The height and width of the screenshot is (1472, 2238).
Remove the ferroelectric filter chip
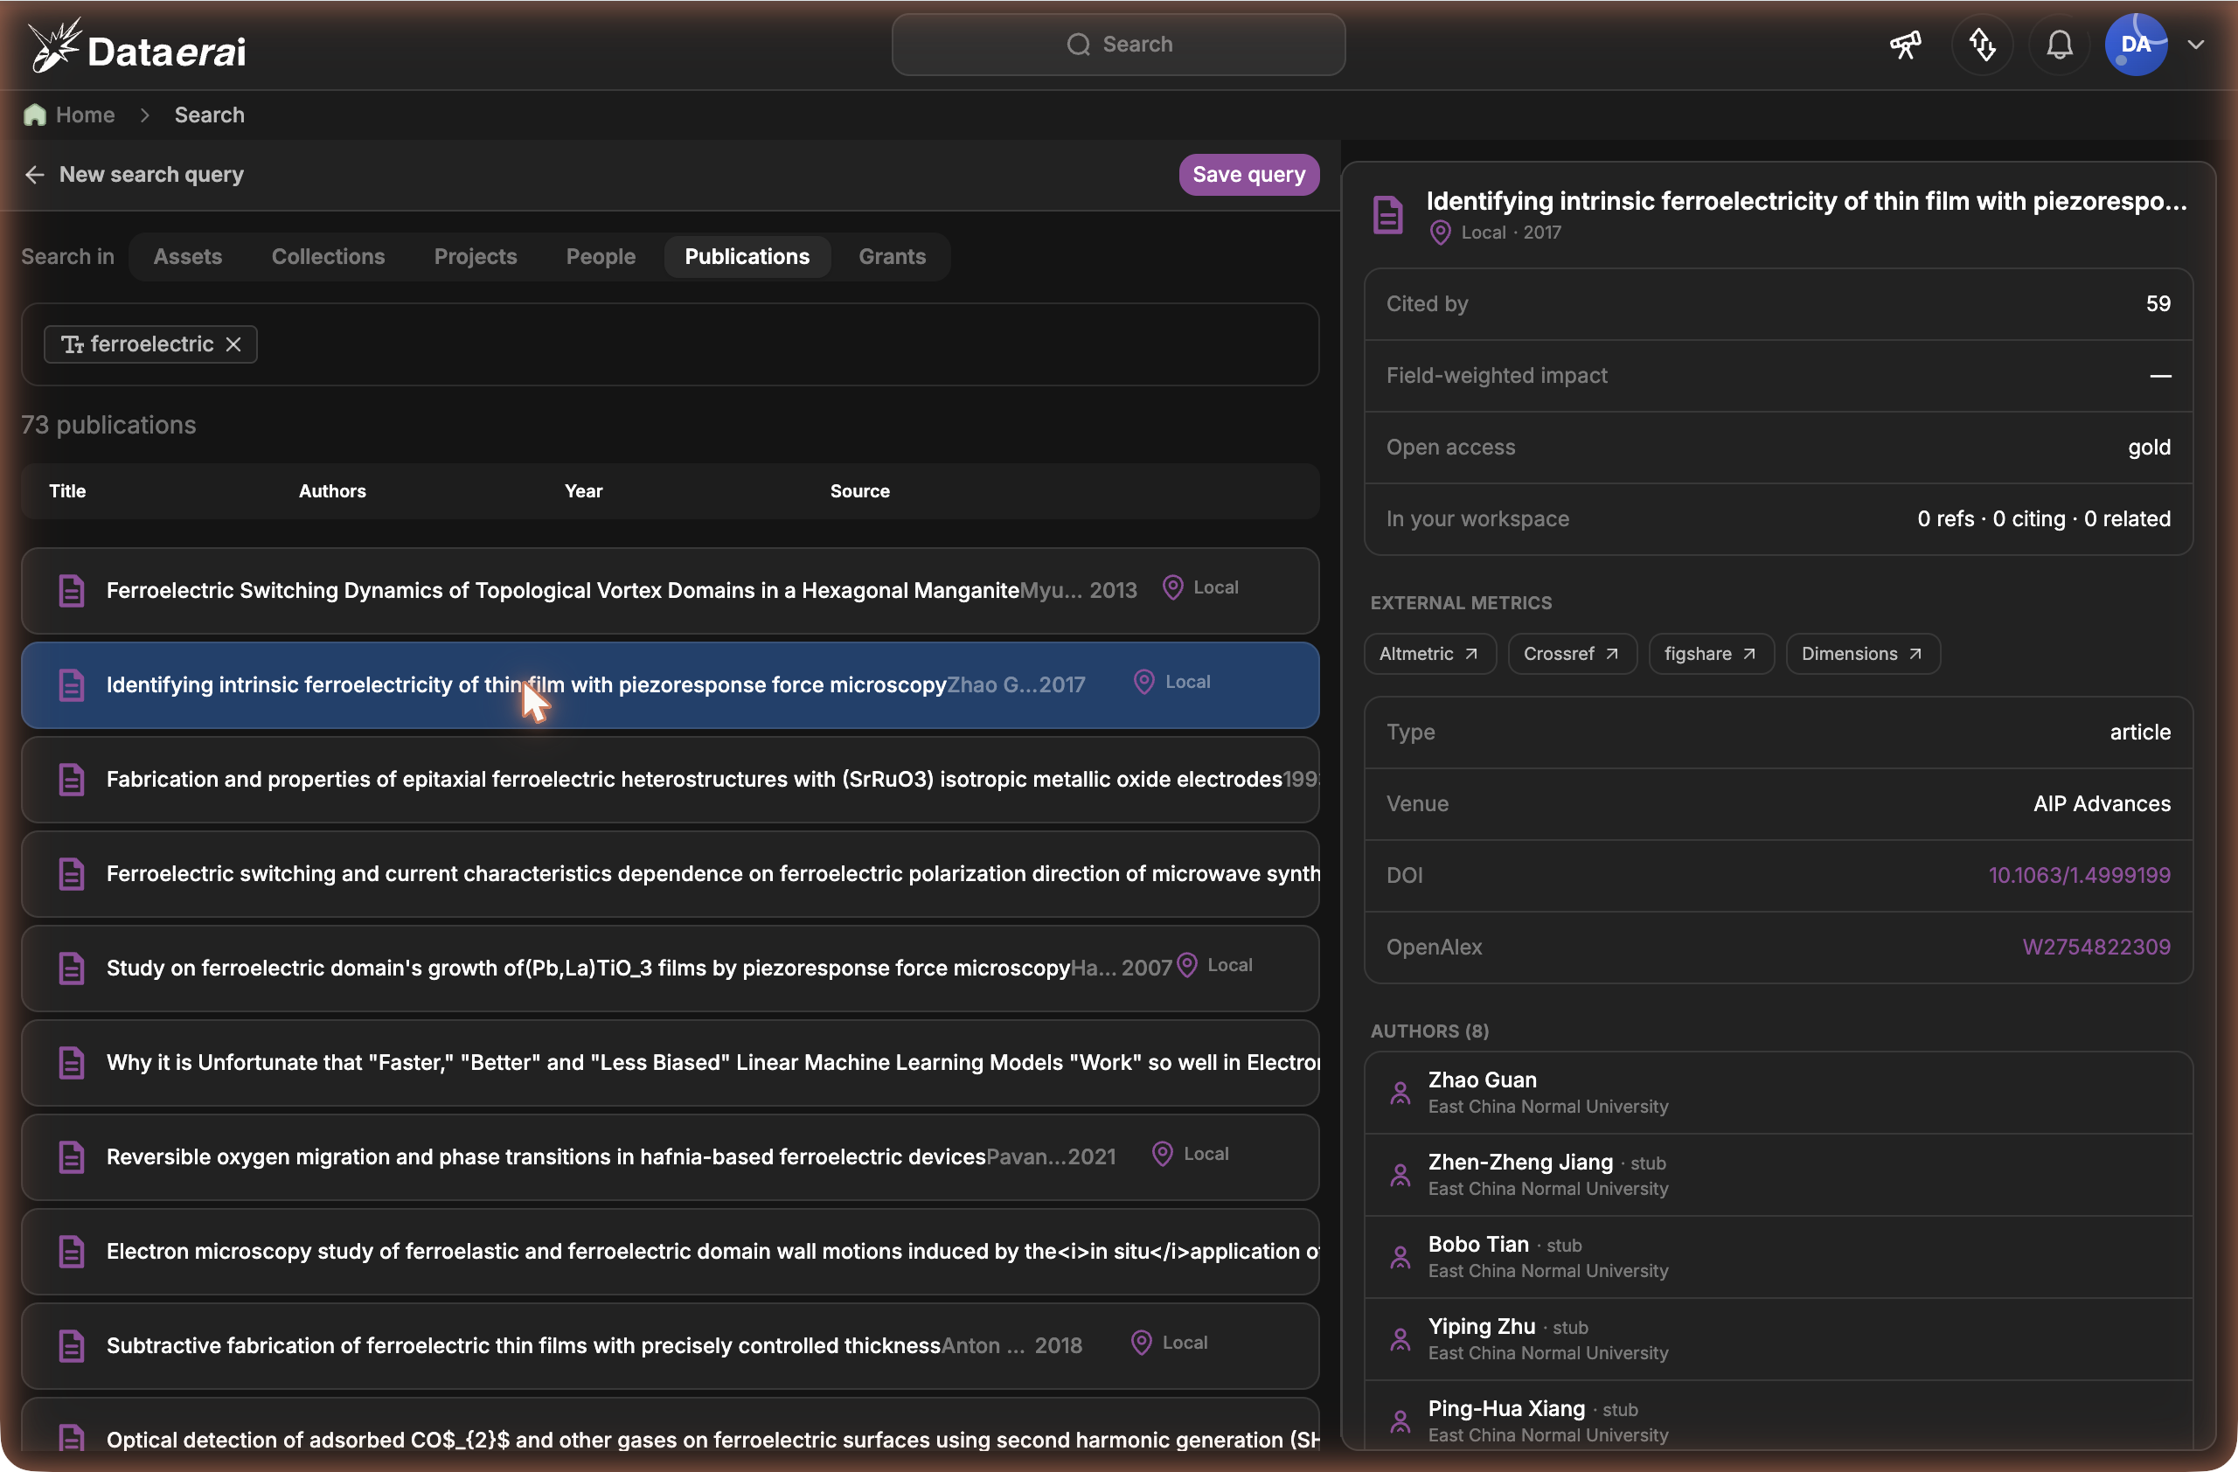coord(233,344)
